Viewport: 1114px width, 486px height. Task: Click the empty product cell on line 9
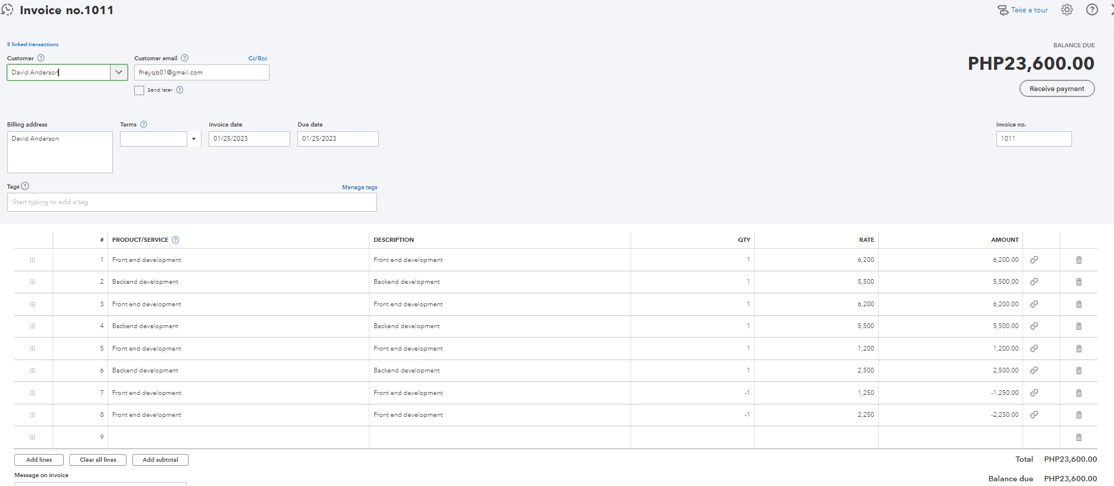click(x=238, y=438)
